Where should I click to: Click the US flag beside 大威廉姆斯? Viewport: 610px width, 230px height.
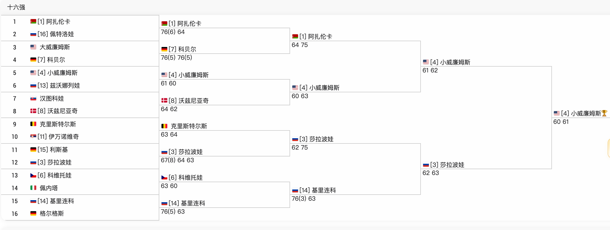tap(33, 47)
